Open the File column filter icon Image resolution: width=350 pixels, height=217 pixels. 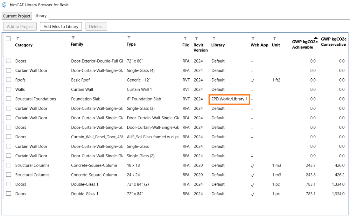coord(185,38)
